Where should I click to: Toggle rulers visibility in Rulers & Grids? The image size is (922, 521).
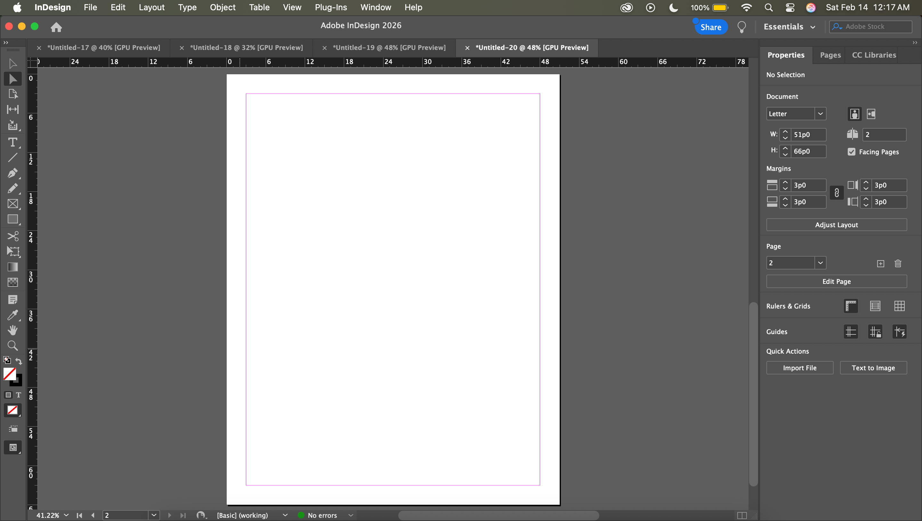pos(850,306)
